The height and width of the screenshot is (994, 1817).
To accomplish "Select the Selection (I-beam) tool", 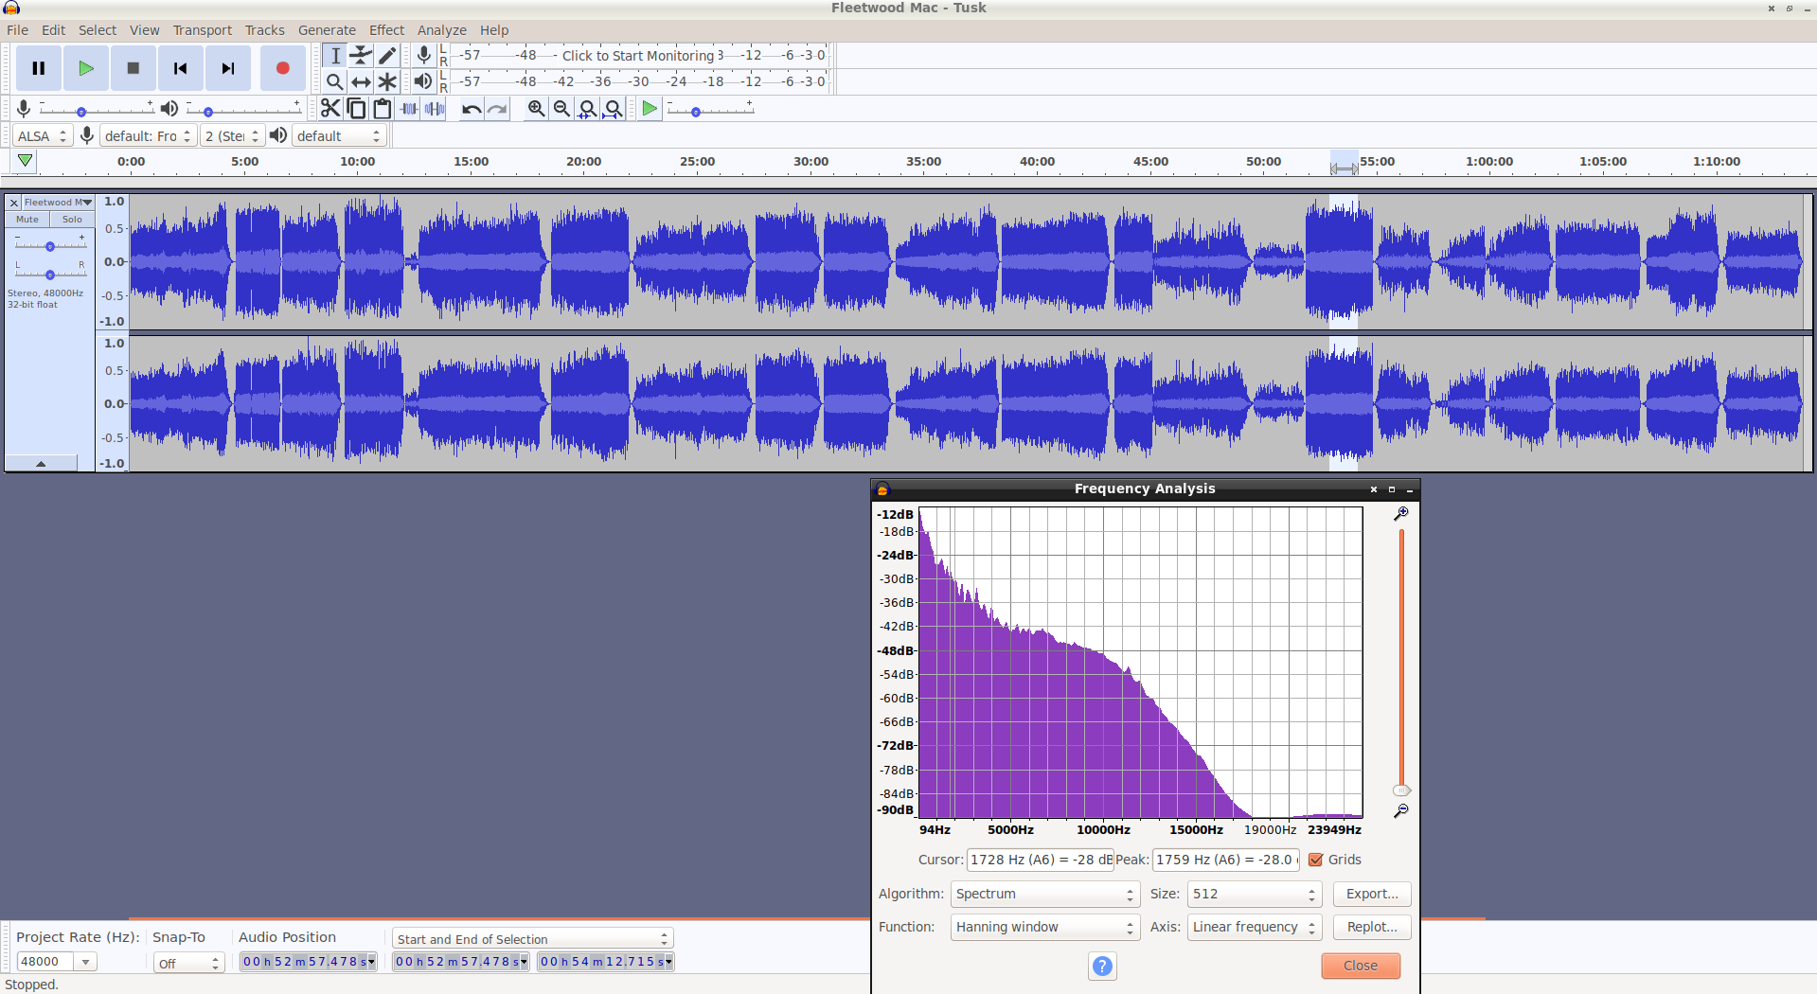I will (x=334, y=55).
